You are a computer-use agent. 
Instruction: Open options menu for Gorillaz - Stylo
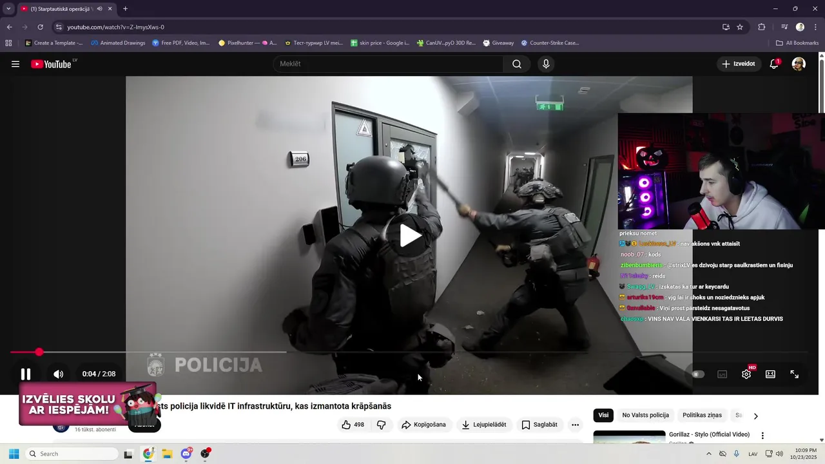(762, 436)
